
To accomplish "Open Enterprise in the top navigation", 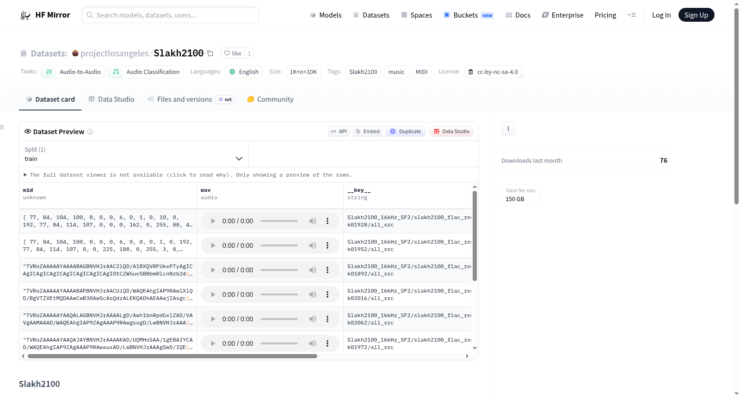I will click(x=562, y=15).
